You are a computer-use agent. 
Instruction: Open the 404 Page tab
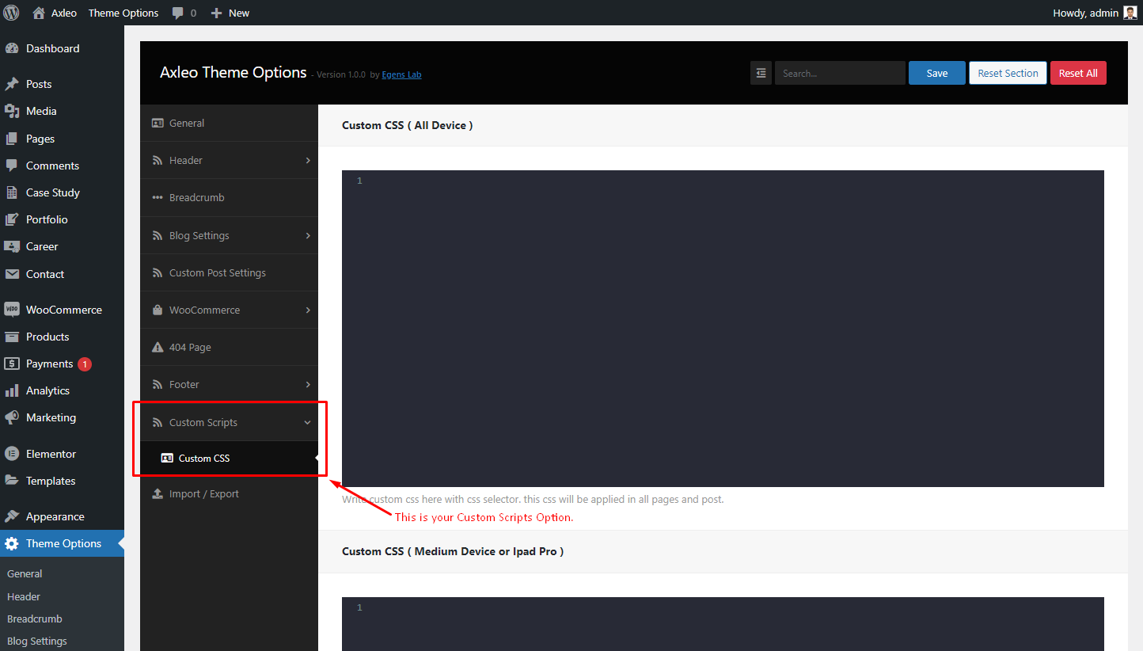(x=229, y=347)
